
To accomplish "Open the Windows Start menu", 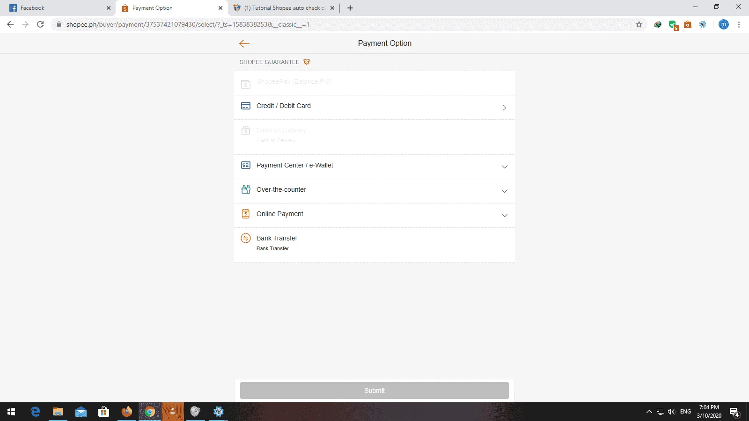I will coord(11,412).
